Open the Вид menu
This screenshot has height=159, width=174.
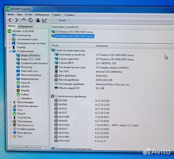pyautogui.click(x=19, y=14)
